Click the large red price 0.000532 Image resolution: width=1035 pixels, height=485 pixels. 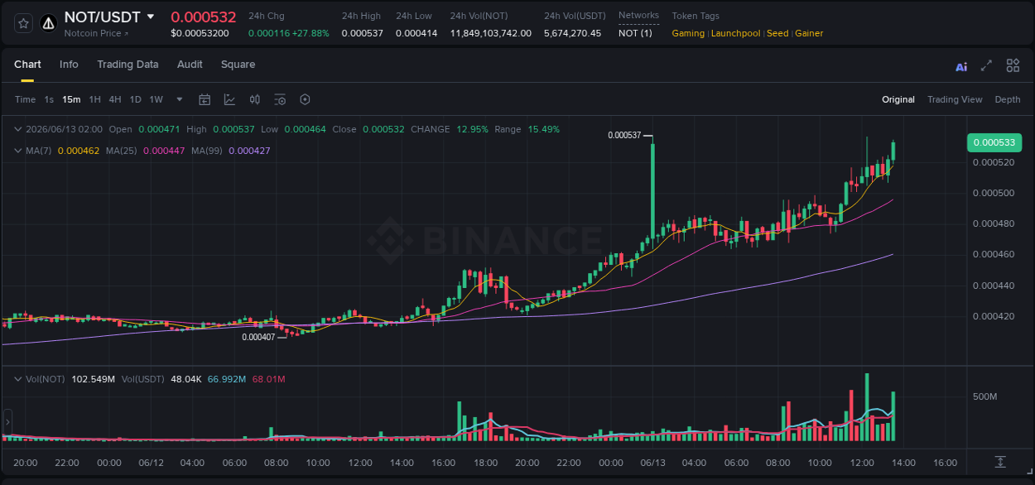coord(204,17)
